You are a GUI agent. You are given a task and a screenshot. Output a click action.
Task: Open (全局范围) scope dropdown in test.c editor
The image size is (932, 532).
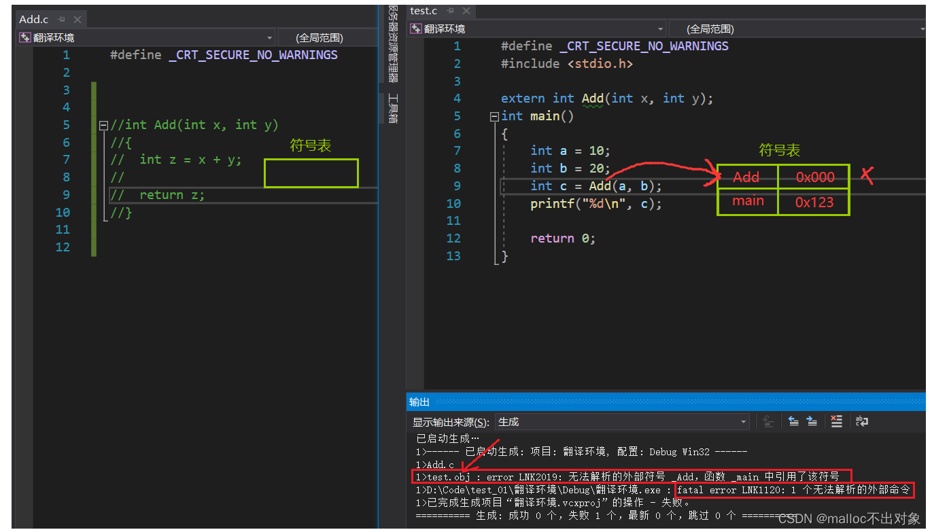point(797,29)
